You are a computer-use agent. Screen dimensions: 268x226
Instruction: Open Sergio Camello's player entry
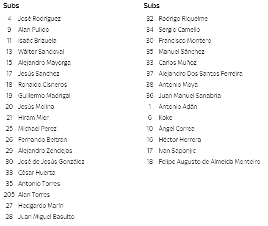179,30
